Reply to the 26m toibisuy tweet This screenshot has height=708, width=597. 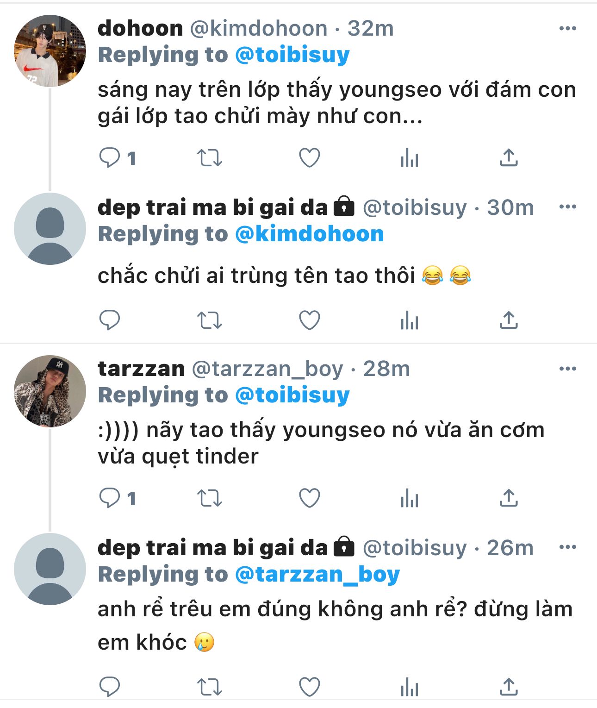pos(110,687)
